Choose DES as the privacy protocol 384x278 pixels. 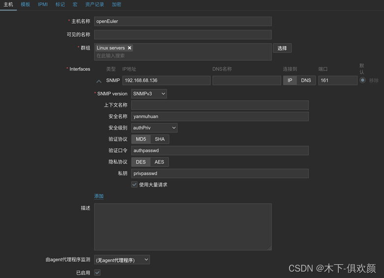coord(141,162)
